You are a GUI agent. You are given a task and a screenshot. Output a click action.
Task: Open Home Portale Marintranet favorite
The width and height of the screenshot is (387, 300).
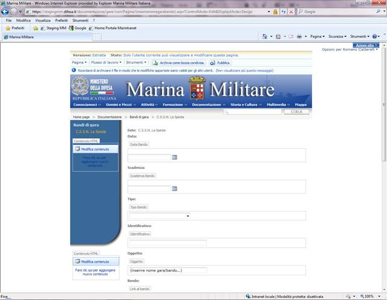coord(112,28)
